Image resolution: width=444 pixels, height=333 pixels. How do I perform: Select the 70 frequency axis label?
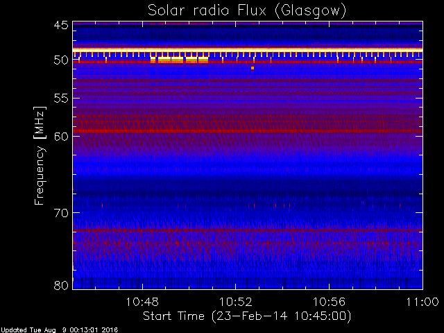(x=61, y=213)
